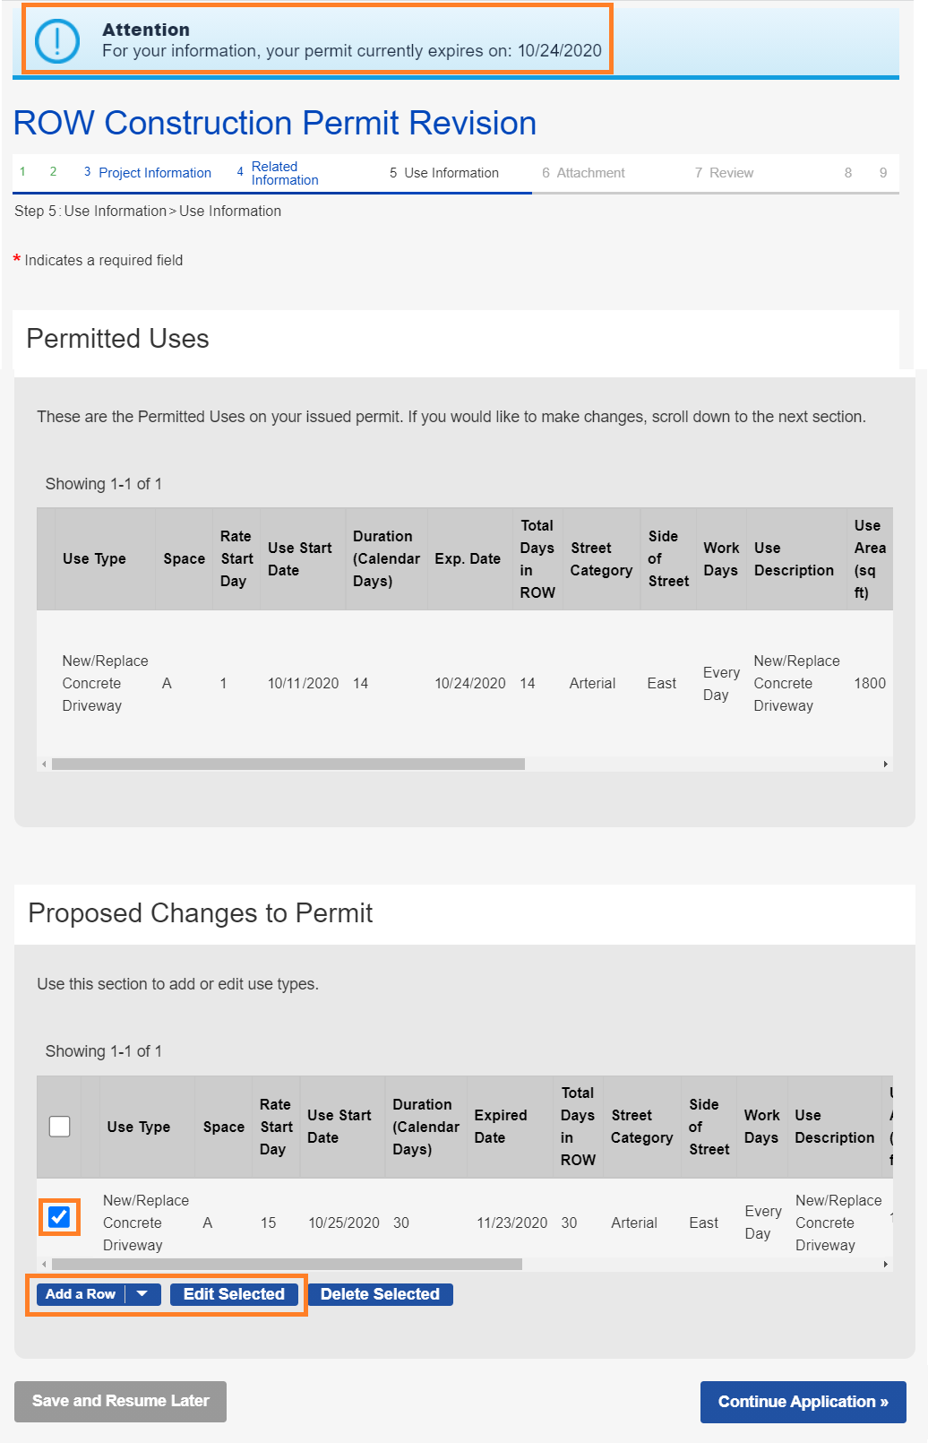Click step 1 in progress bar

click(x=22, y=171)
